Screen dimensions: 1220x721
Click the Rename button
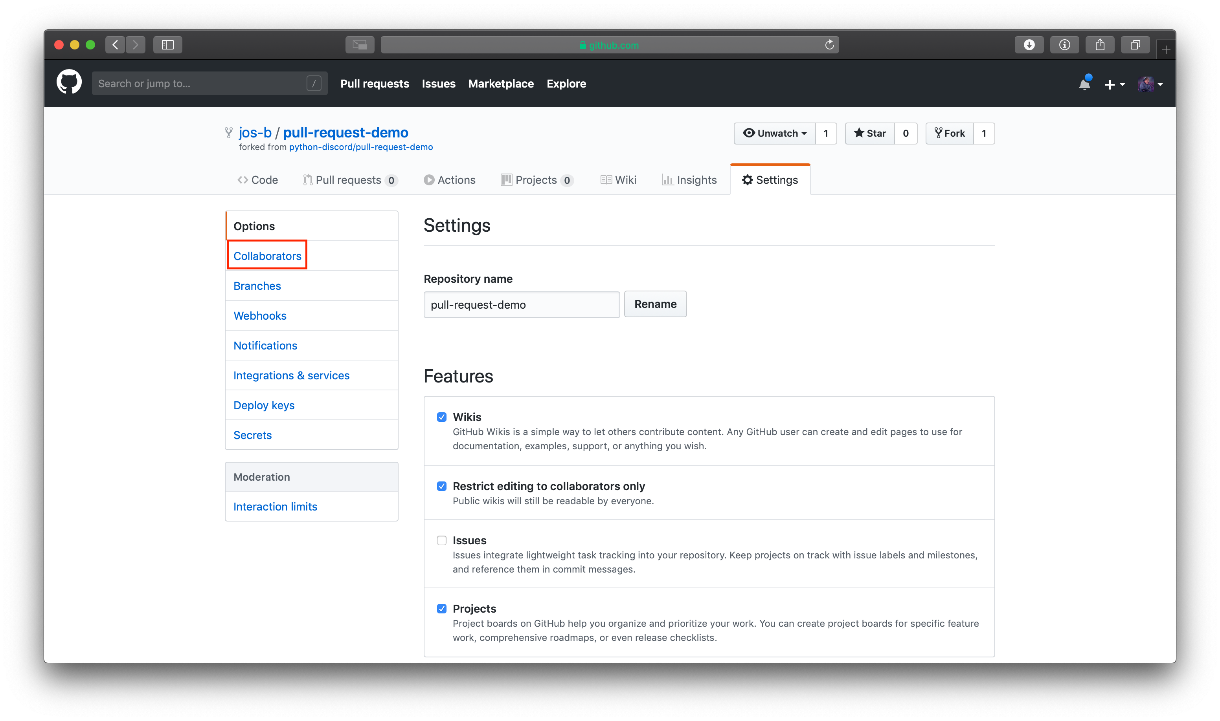655,304
